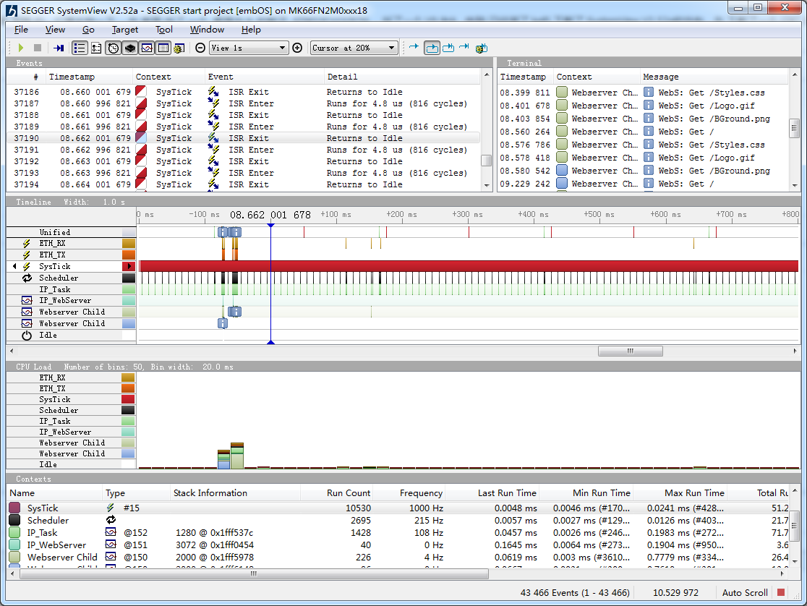Zoom out with the minus circle icon

click(200, 48)
